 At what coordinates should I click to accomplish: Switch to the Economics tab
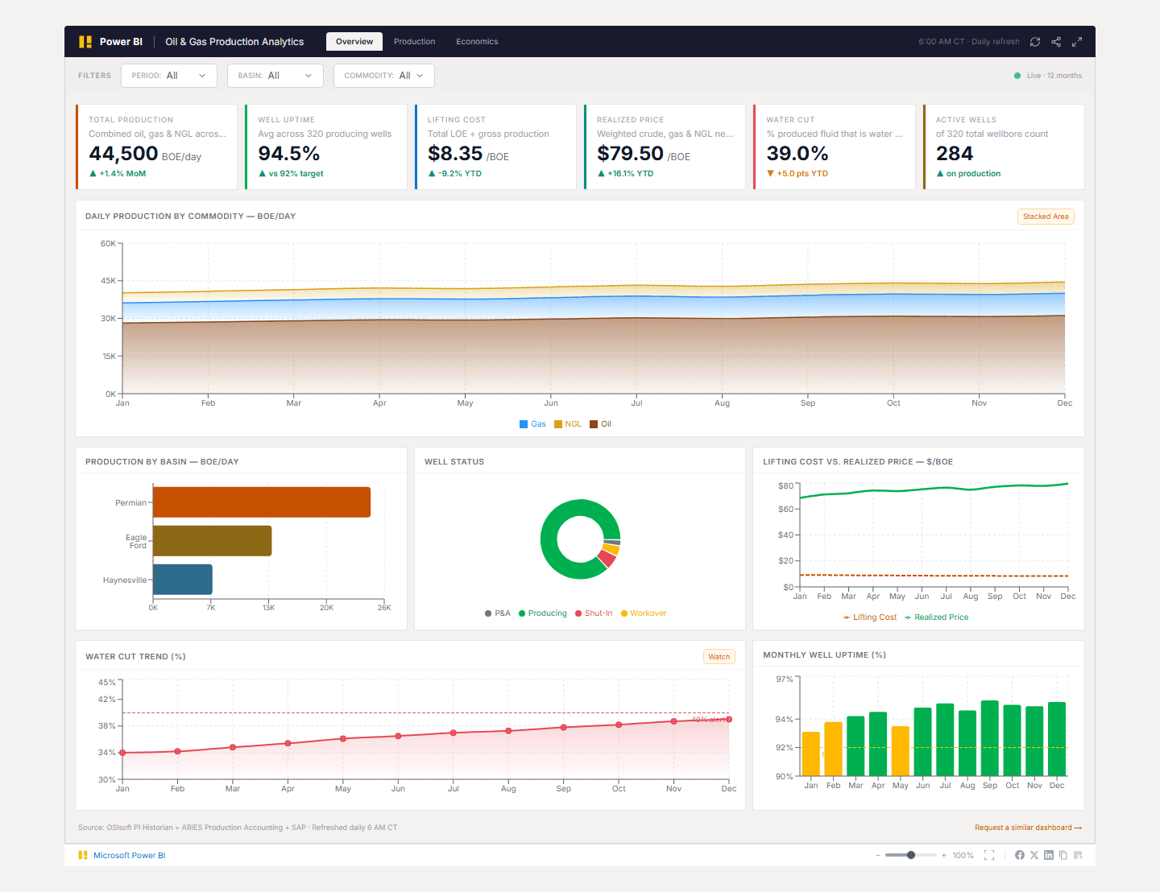point(477,42)
